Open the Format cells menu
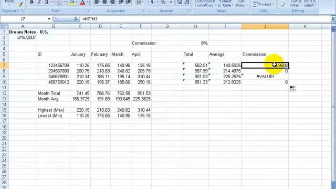This screenshot has height=189, width=336. tap(264, 4)
